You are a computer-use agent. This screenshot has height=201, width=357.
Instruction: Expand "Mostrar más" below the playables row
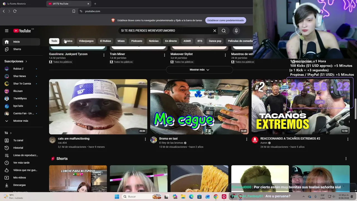(x=199, y=70)
